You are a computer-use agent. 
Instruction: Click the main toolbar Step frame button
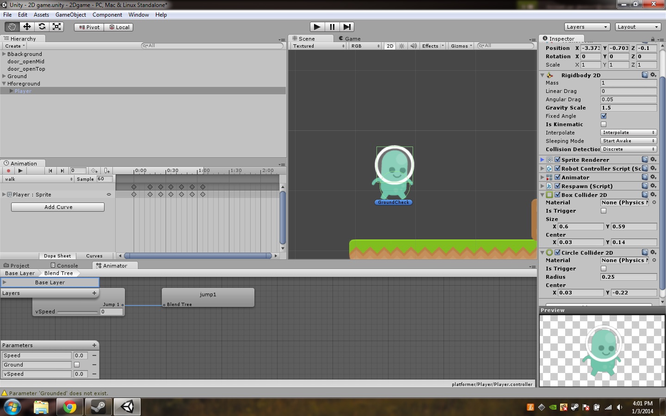pos(347,27)
